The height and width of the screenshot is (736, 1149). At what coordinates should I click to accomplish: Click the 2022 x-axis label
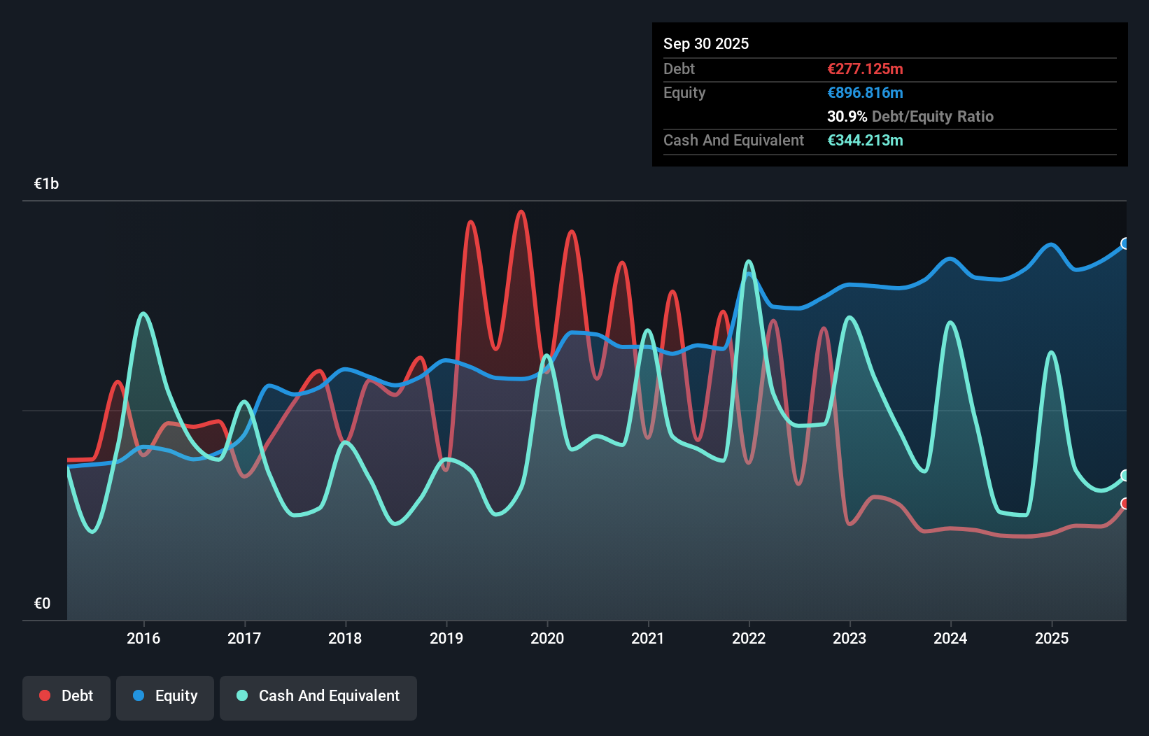point(749,638)
